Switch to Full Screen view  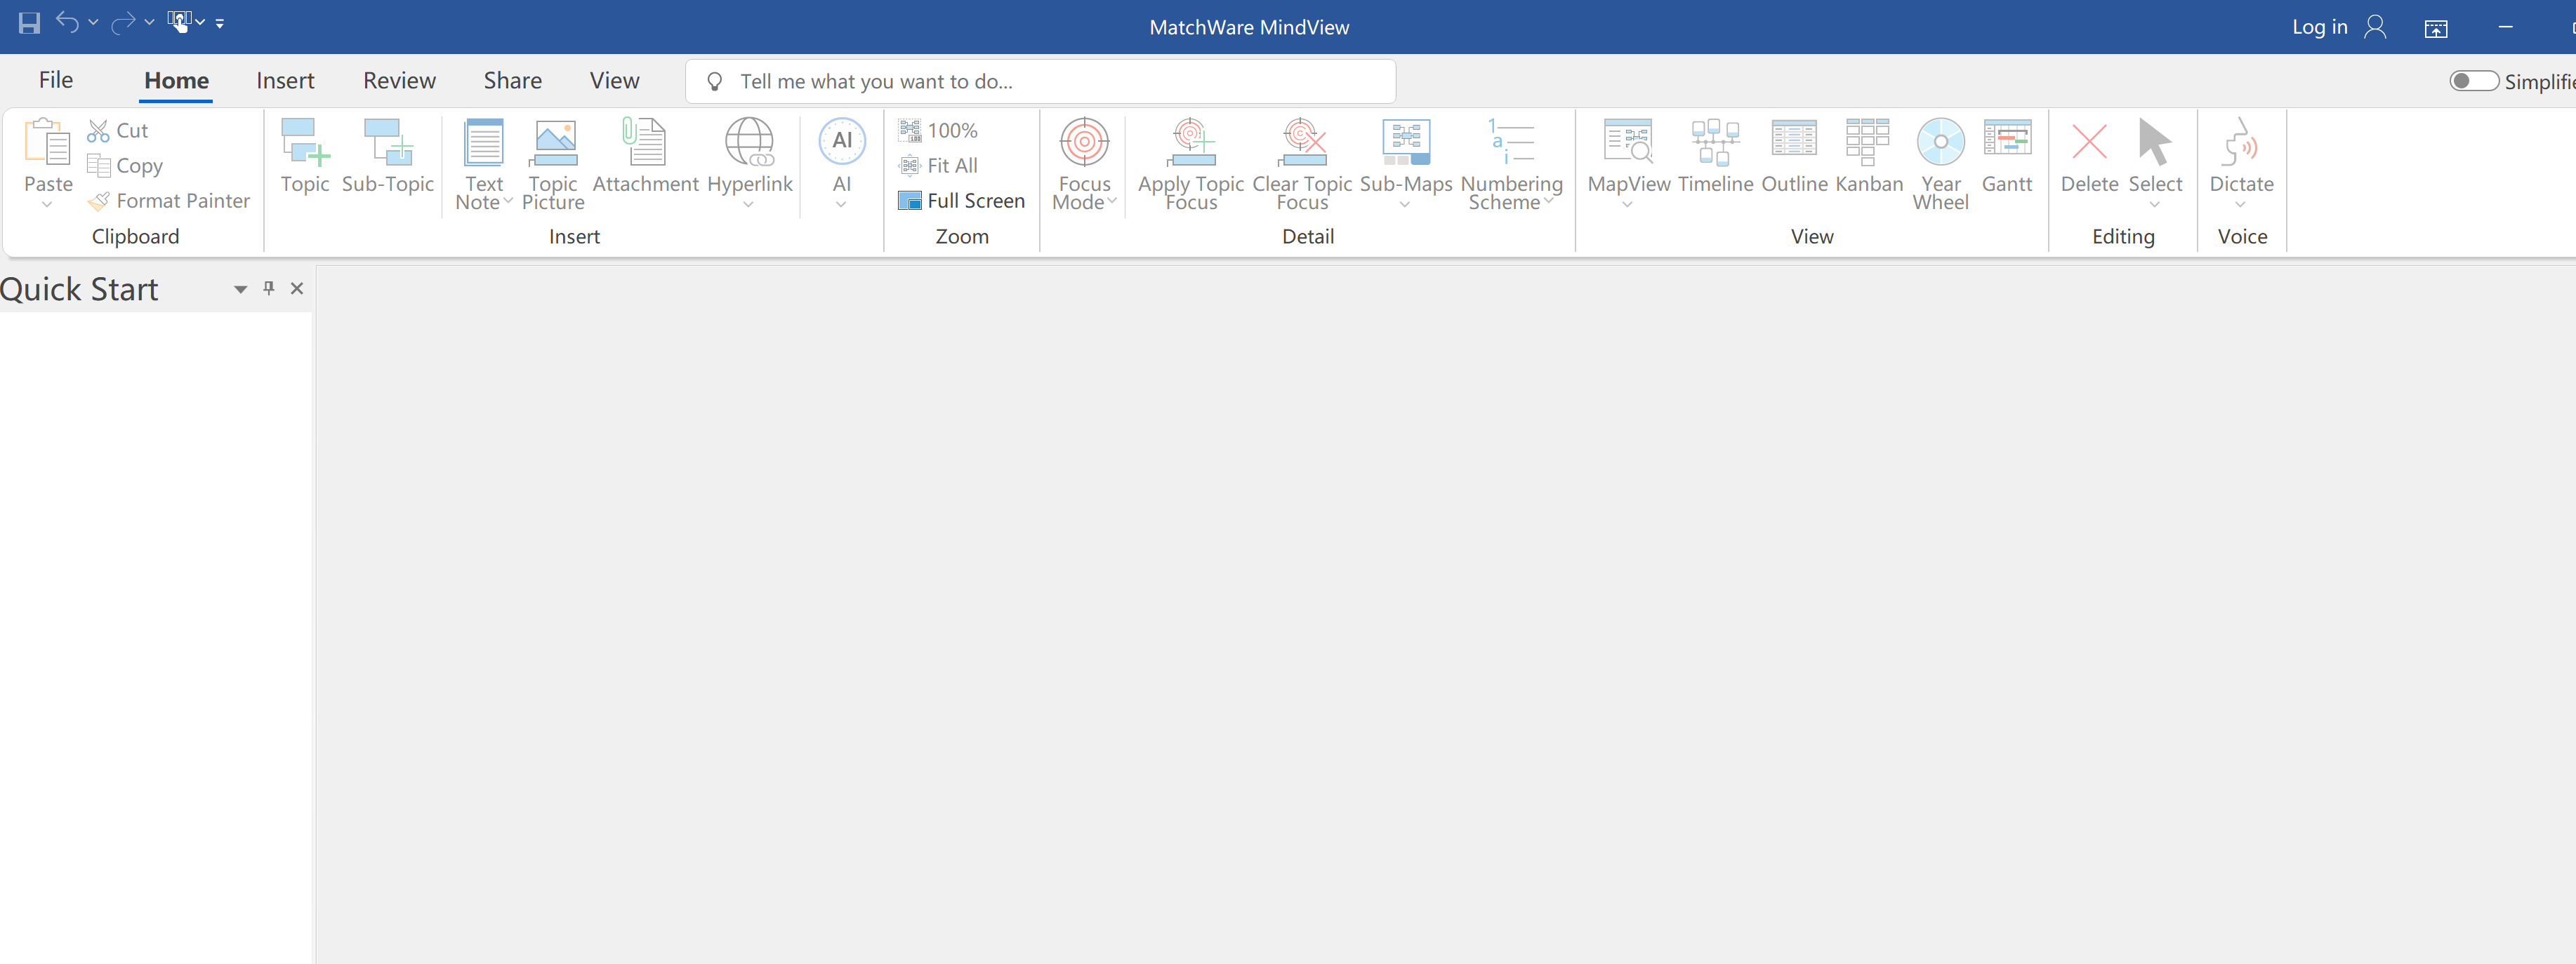tap(962, 201)
